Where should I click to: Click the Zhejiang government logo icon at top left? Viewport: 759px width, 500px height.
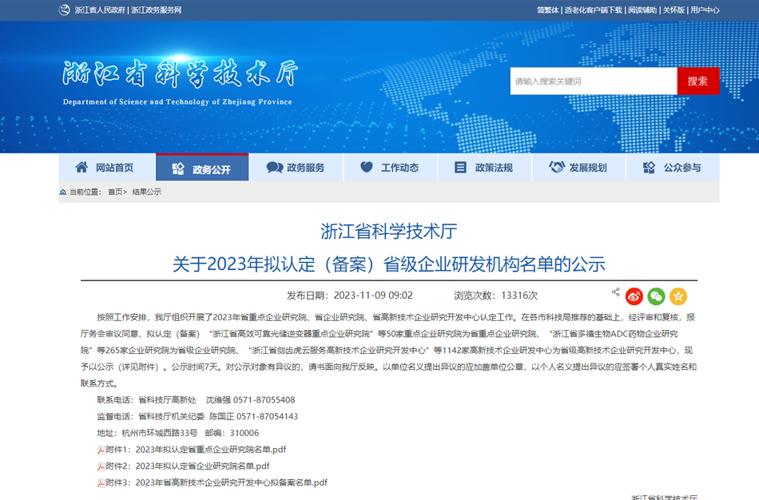[64, 10]
